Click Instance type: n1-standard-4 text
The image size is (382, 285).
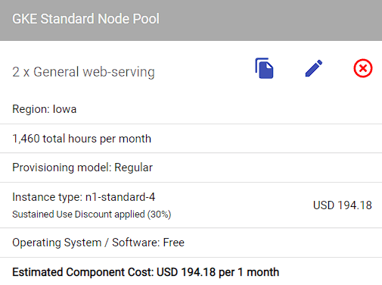84,197
